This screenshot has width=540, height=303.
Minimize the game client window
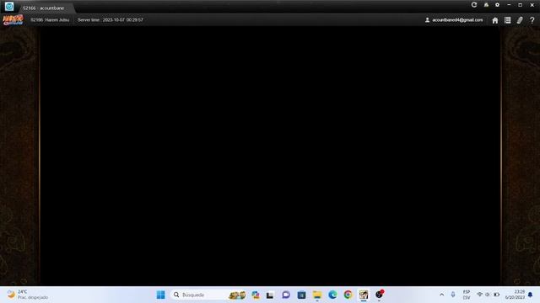click(509, 5)
